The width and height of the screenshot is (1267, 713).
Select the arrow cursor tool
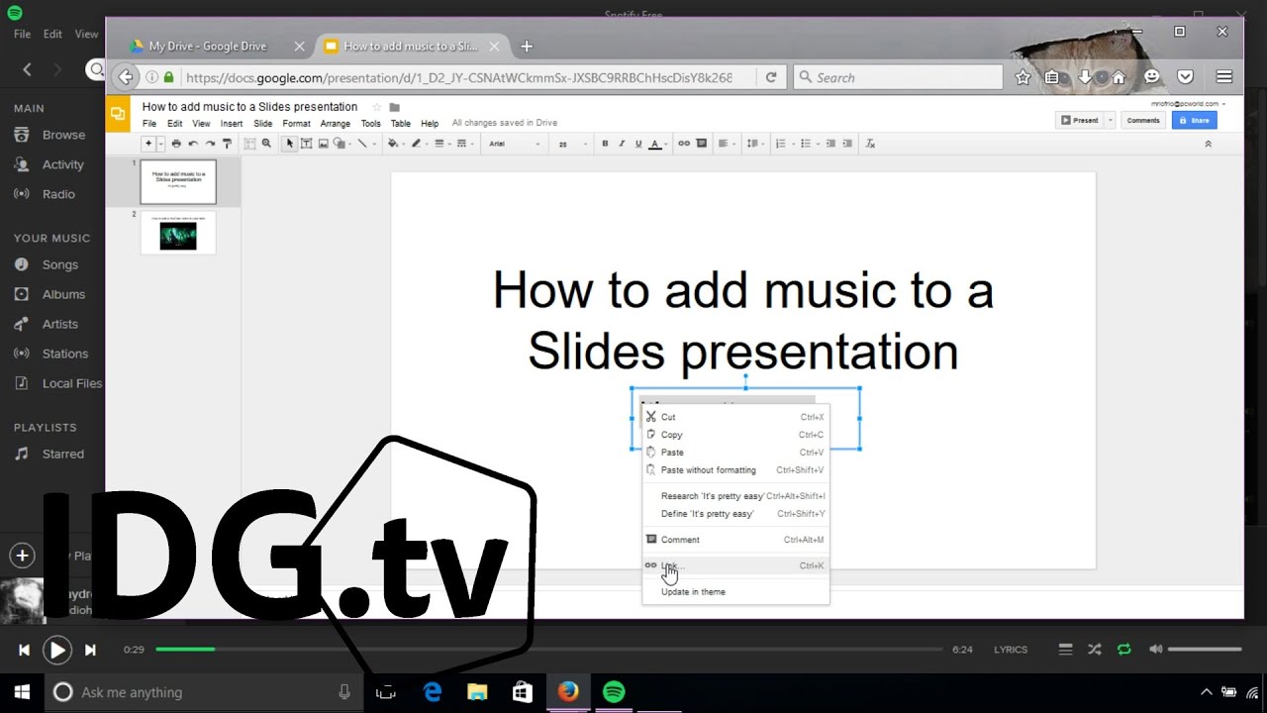290,144
